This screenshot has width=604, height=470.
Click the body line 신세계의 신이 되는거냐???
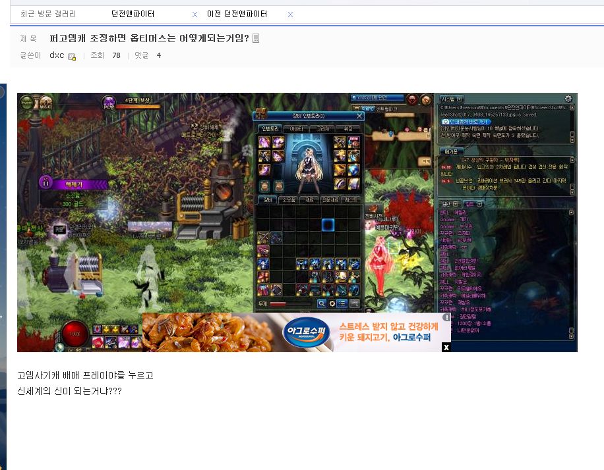pyautogui.click(x=70, y=391)
